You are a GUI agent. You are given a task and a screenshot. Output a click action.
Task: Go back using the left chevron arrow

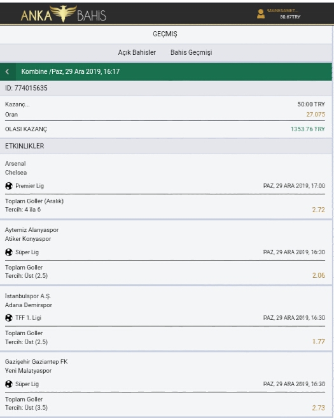pos(8,71)
